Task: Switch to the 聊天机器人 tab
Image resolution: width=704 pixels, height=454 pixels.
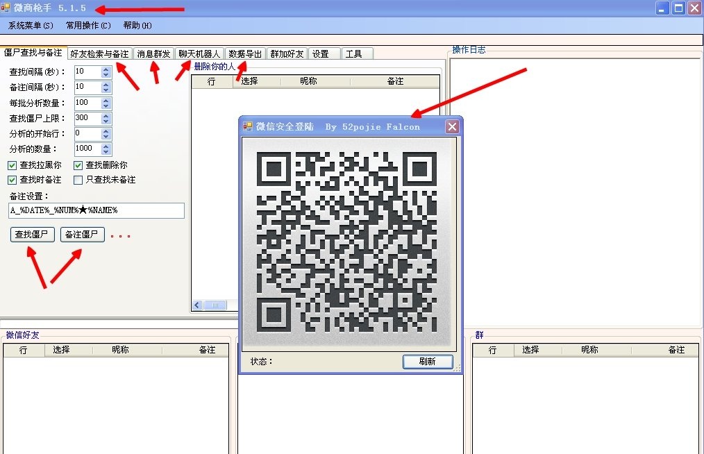Action: (199, 54)
